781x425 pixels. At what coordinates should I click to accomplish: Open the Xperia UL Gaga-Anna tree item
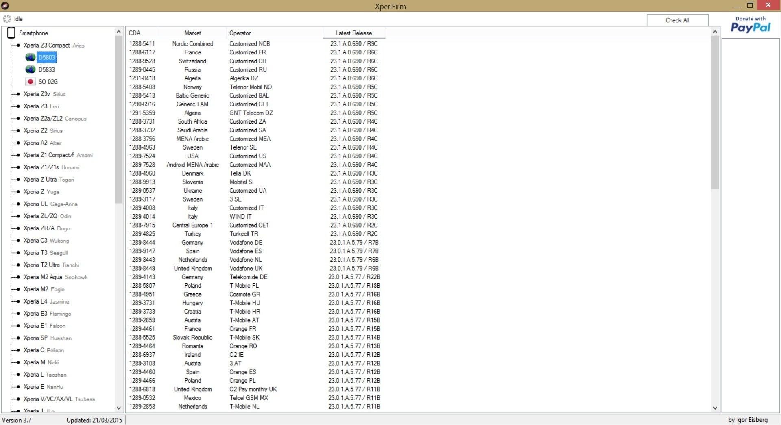pos(50,204)
